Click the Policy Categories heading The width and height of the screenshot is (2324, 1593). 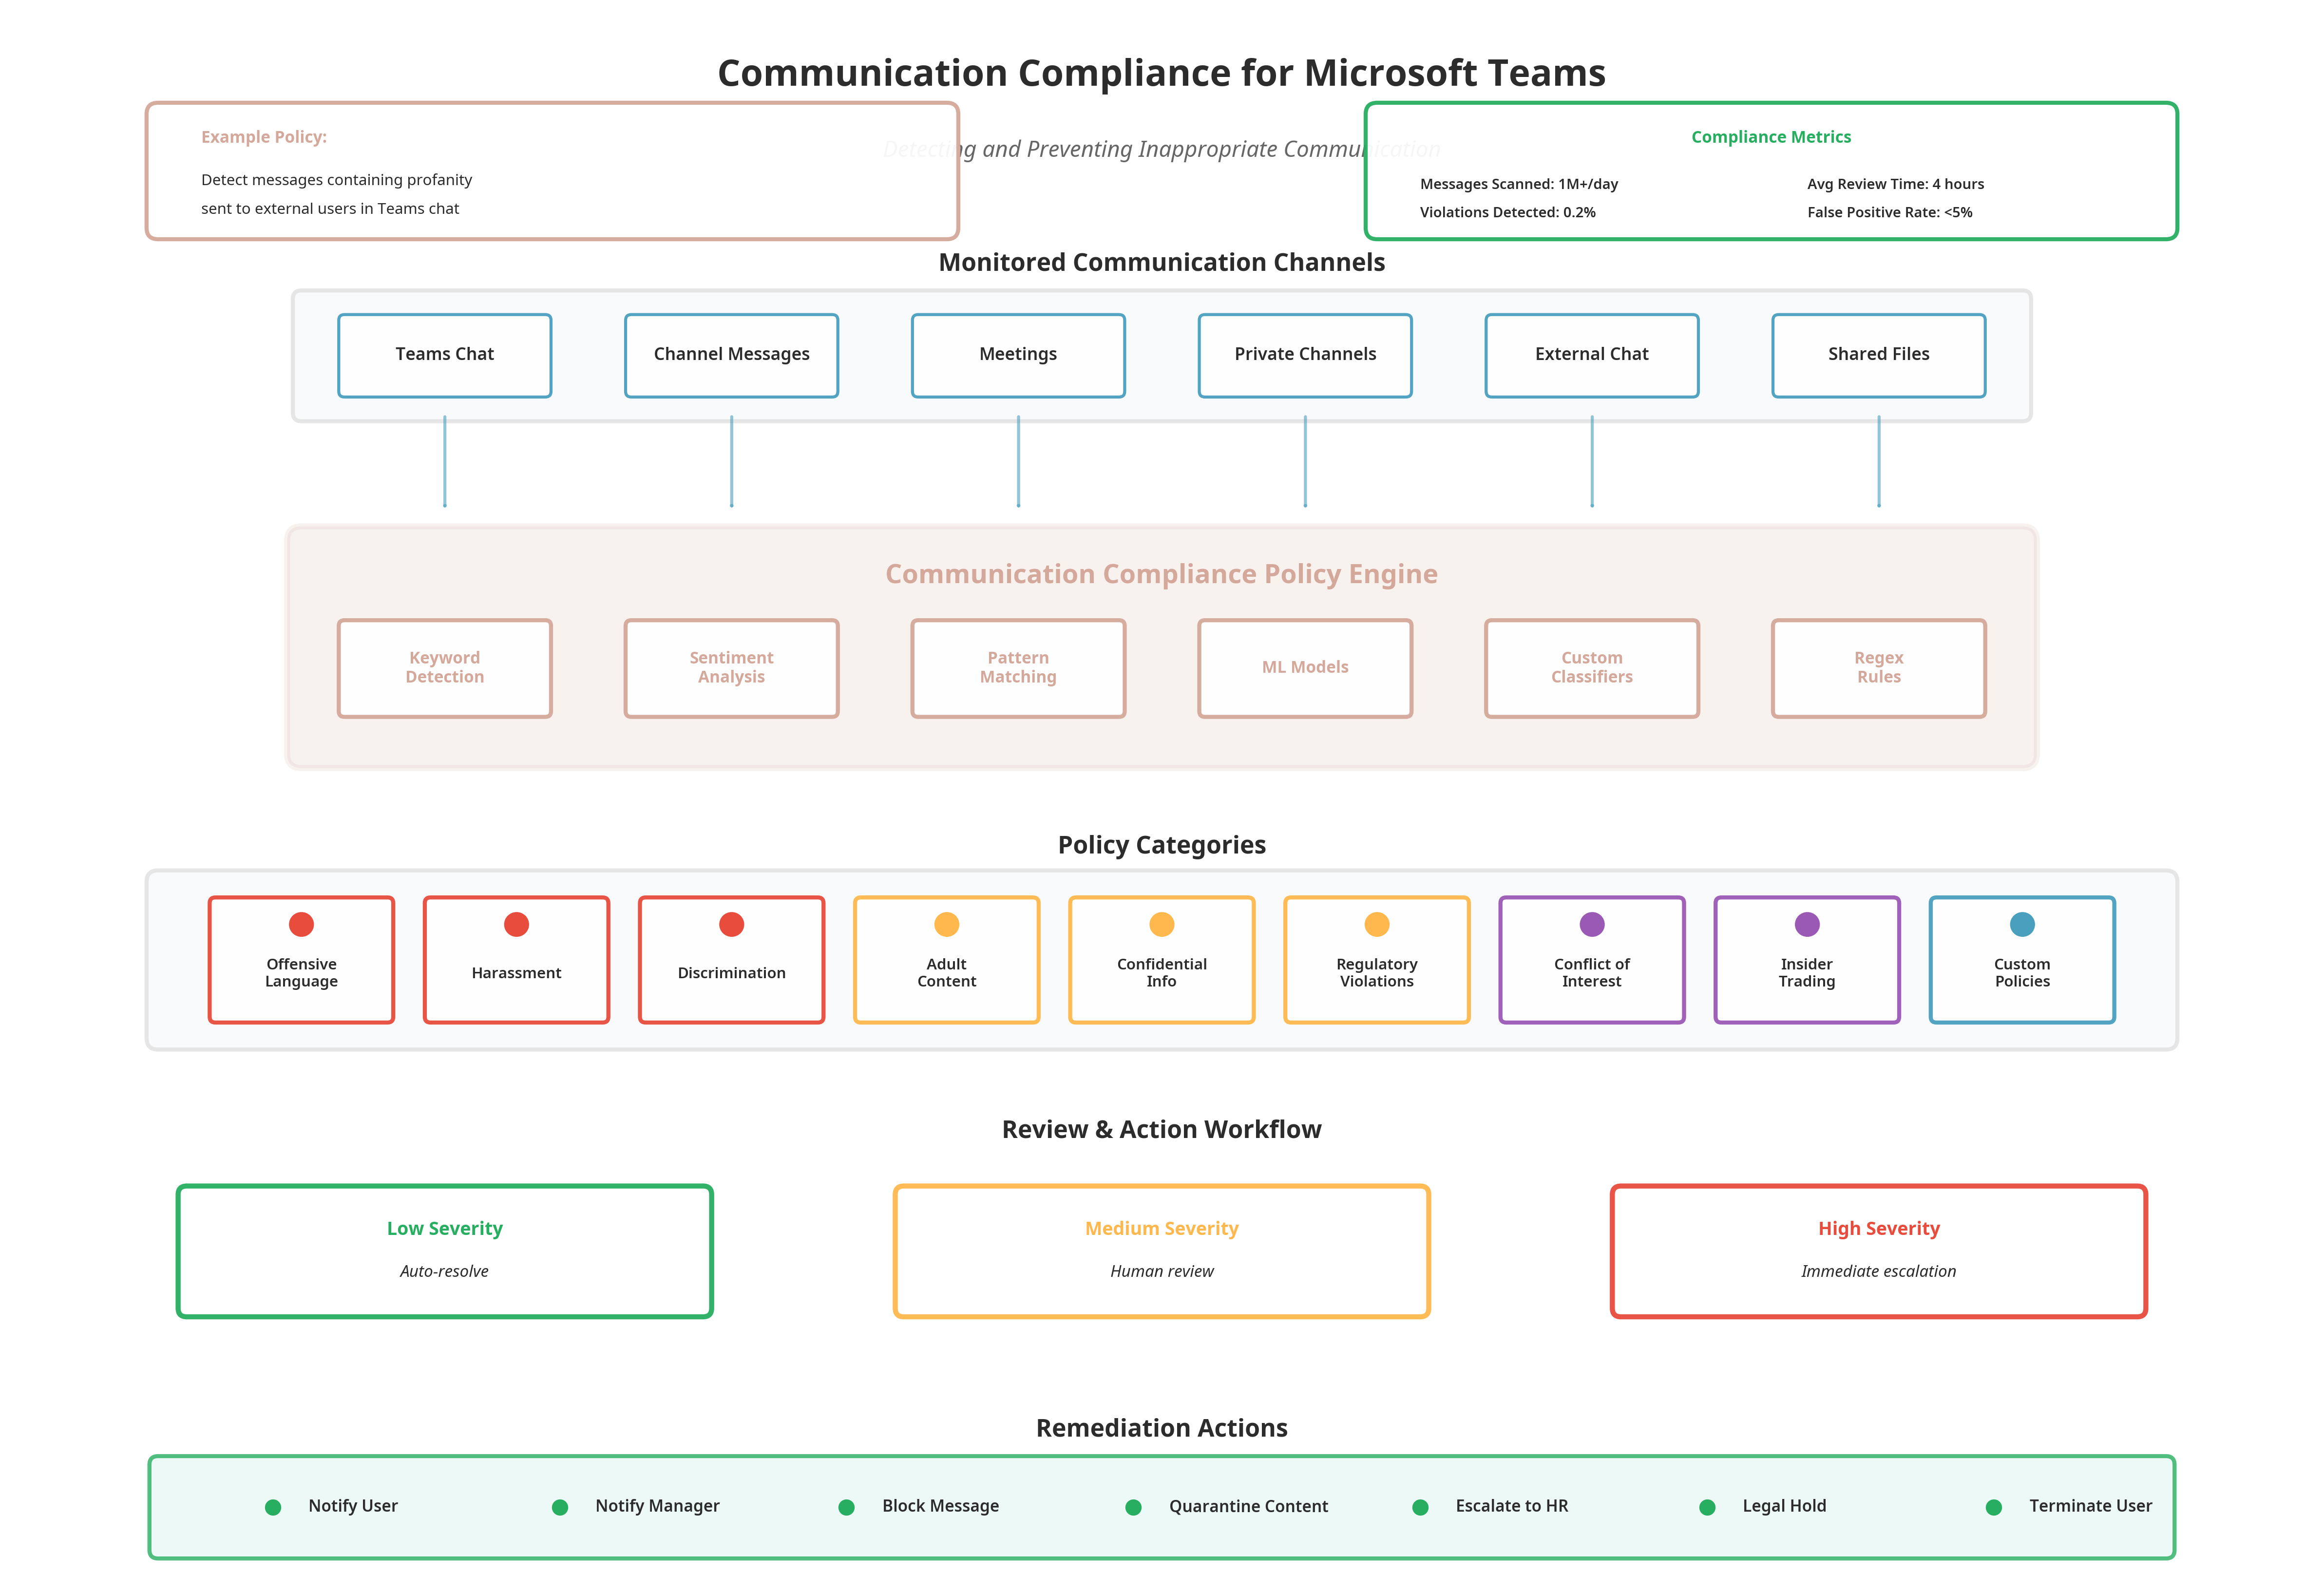pyautogui.click(x=1161, y=845)
